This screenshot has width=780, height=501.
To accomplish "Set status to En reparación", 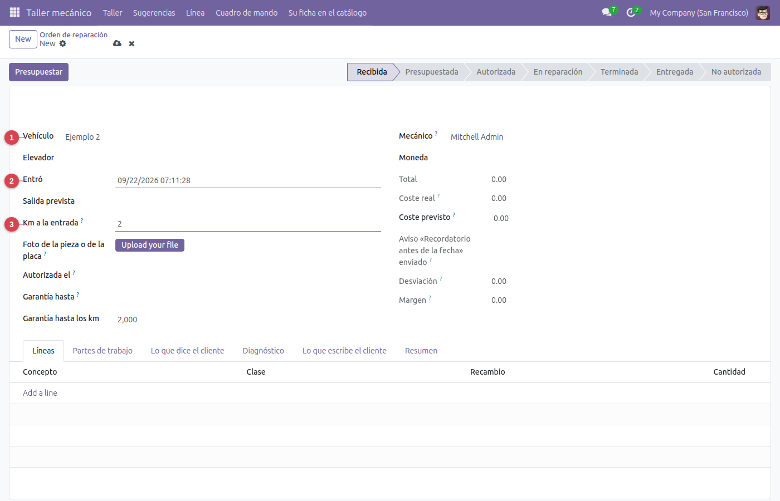I will (558, 72).
